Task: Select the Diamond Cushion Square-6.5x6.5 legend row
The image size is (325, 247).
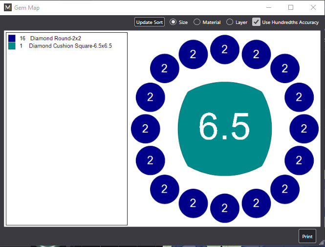Action: point(60,46)
